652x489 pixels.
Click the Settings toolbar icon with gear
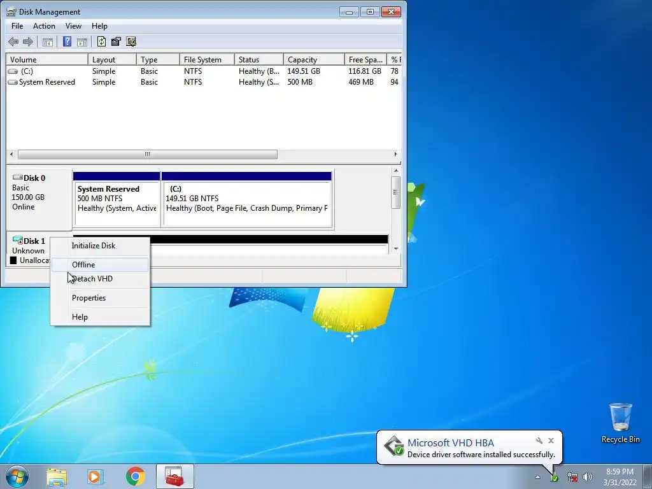coord(131,41)
